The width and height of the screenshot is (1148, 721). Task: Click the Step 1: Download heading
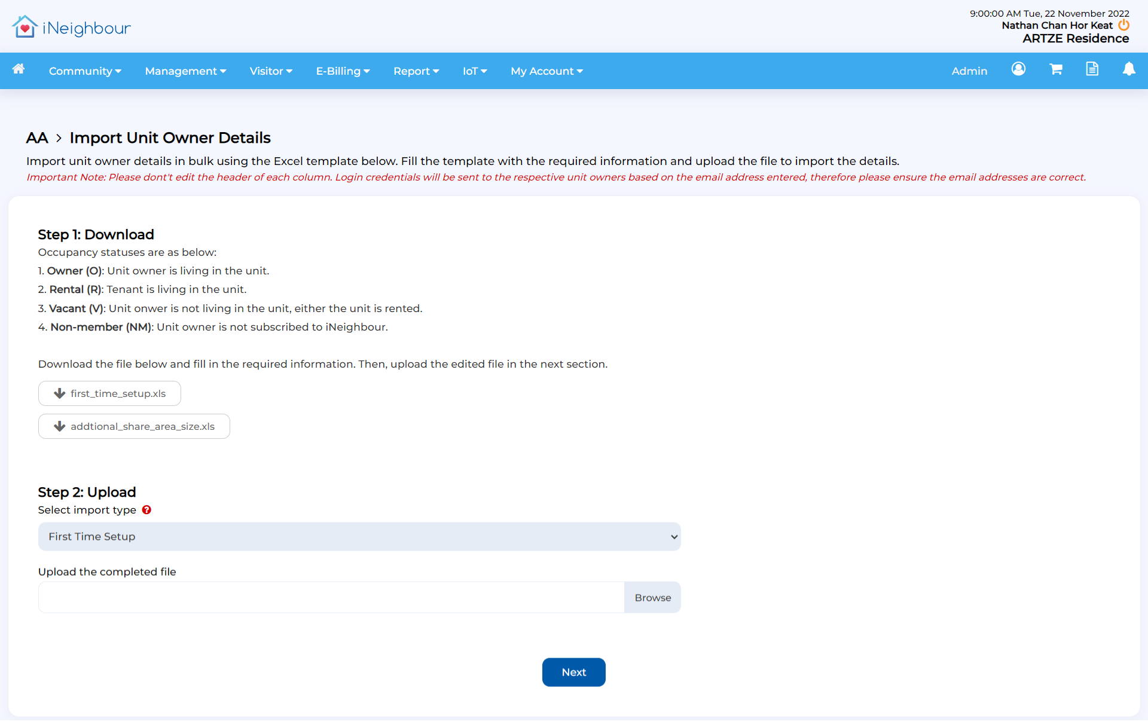coord(96,234)
